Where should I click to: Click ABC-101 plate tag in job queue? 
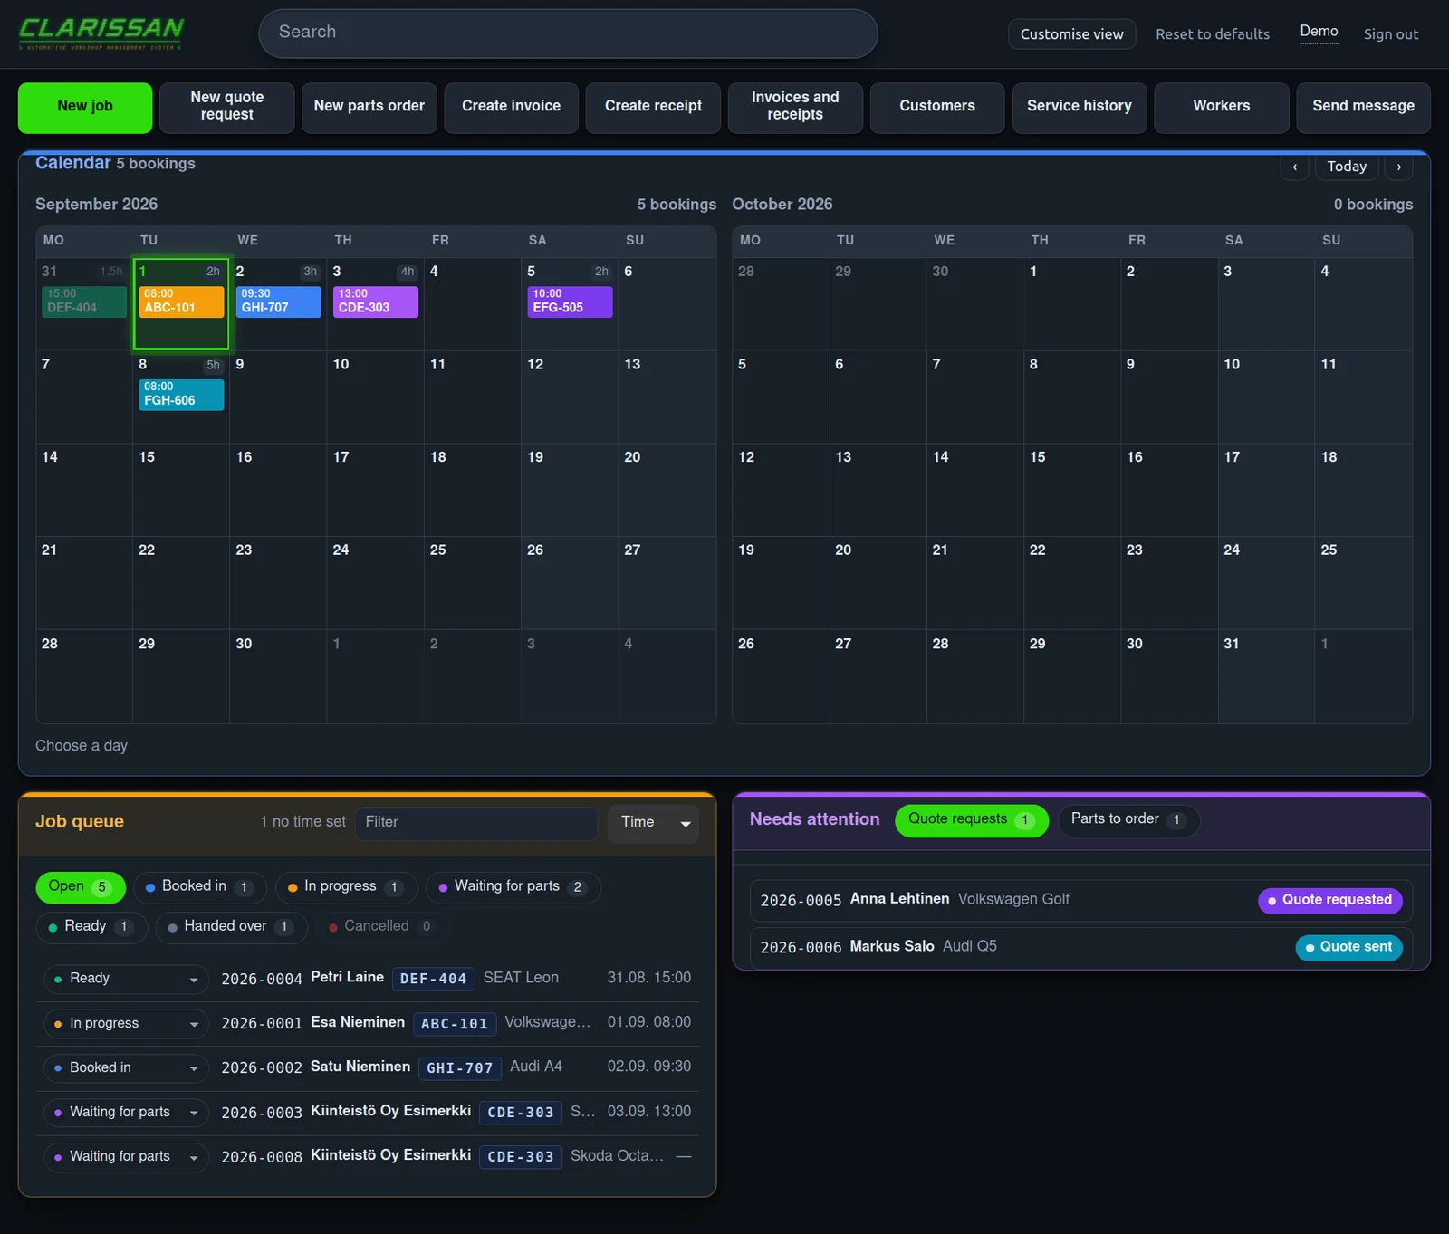[455, 1024]
